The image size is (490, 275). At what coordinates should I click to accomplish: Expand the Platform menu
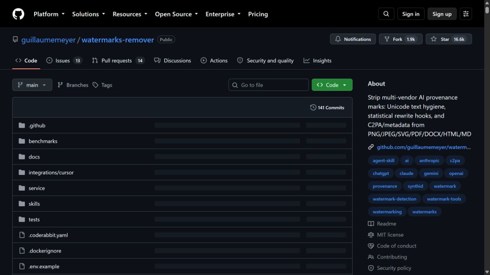(49, 14)
